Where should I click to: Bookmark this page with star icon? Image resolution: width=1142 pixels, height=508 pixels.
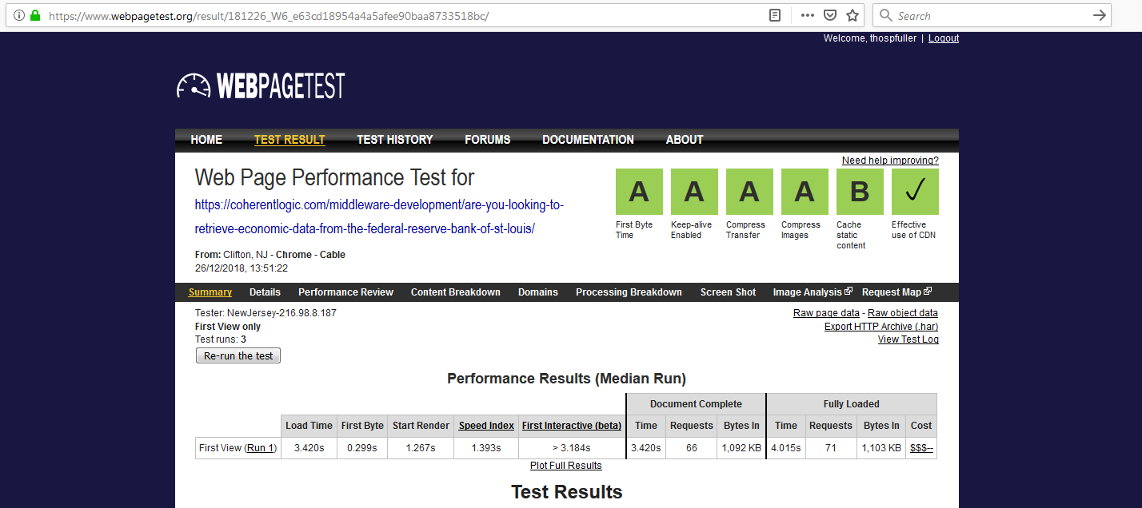853,15
